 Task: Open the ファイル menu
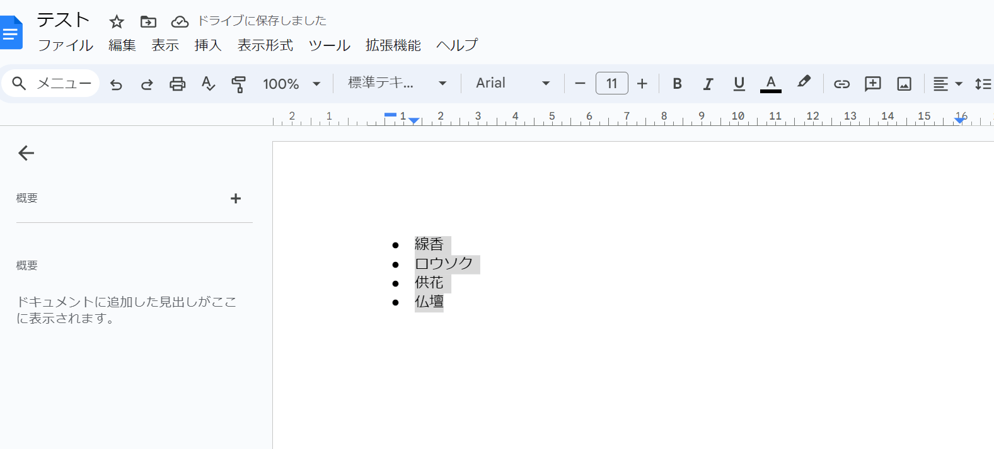coord(66,45)
